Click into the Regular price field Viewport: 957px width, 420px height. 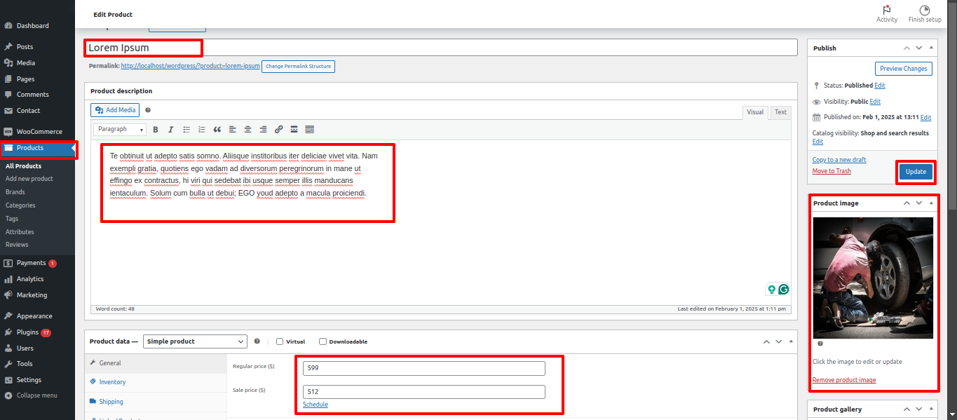tap(423, 368)
